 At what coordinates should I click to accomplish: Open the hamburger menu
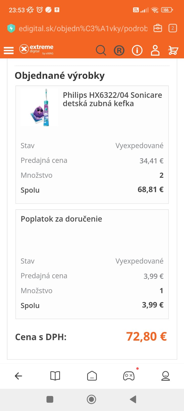9,50
